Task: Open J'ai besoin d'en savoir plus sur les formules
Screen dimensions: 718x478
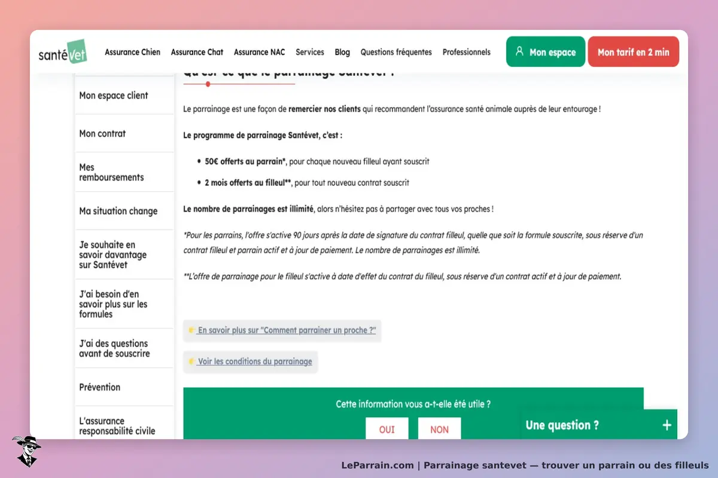Action: coord(124,304)
